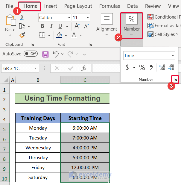Open Cell Styles gallery
Viewport: 181px width, 185px height.
163,34
